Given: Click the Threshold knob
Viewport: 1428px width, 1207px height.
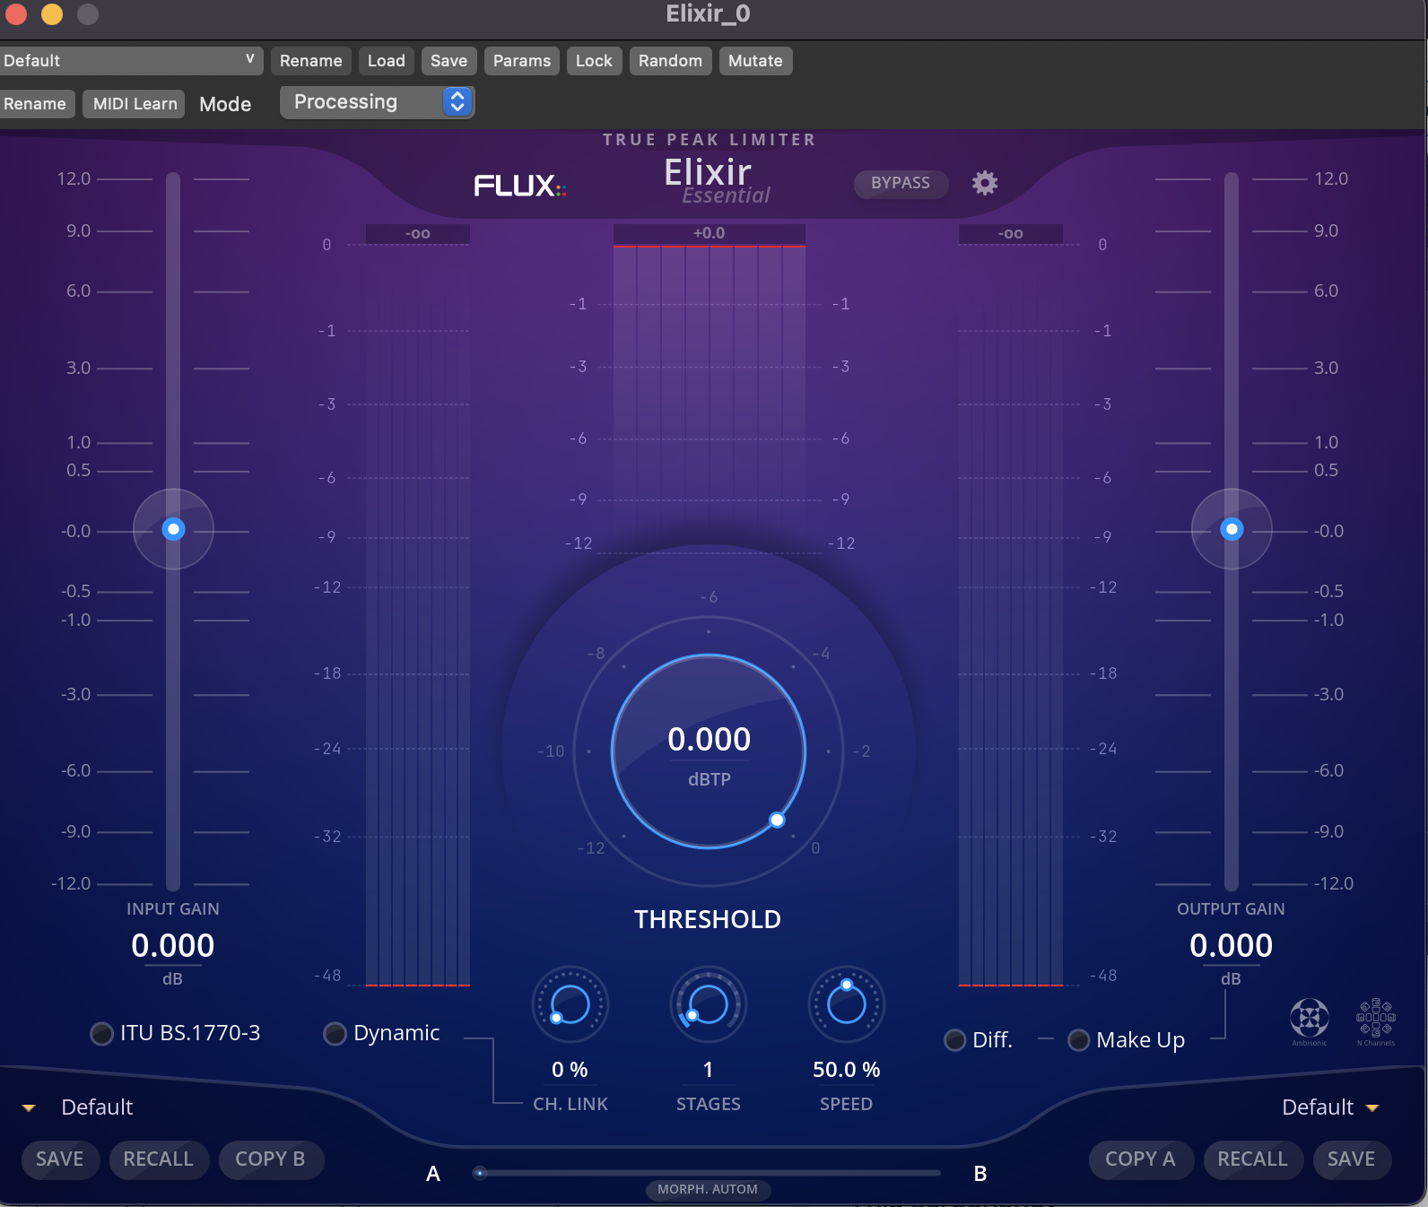Looking at the screenshot, I should pos(709,751).
